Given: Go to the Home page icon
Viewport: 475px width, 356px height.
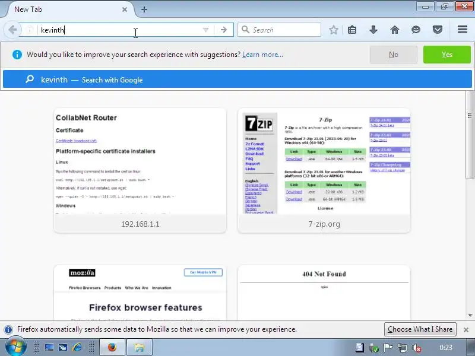Looking at the screenshot, I should 395,30.
